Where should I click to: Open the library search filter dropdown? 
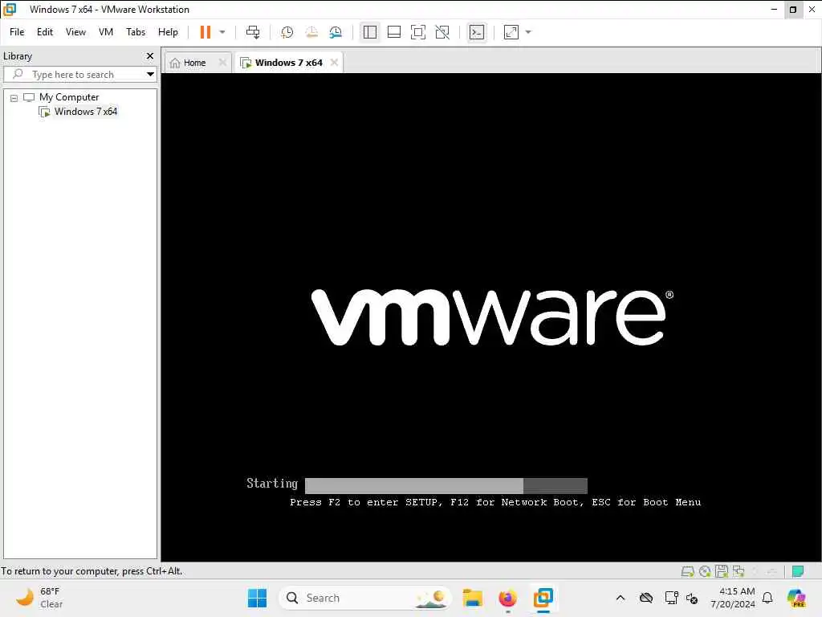point(150,74)
